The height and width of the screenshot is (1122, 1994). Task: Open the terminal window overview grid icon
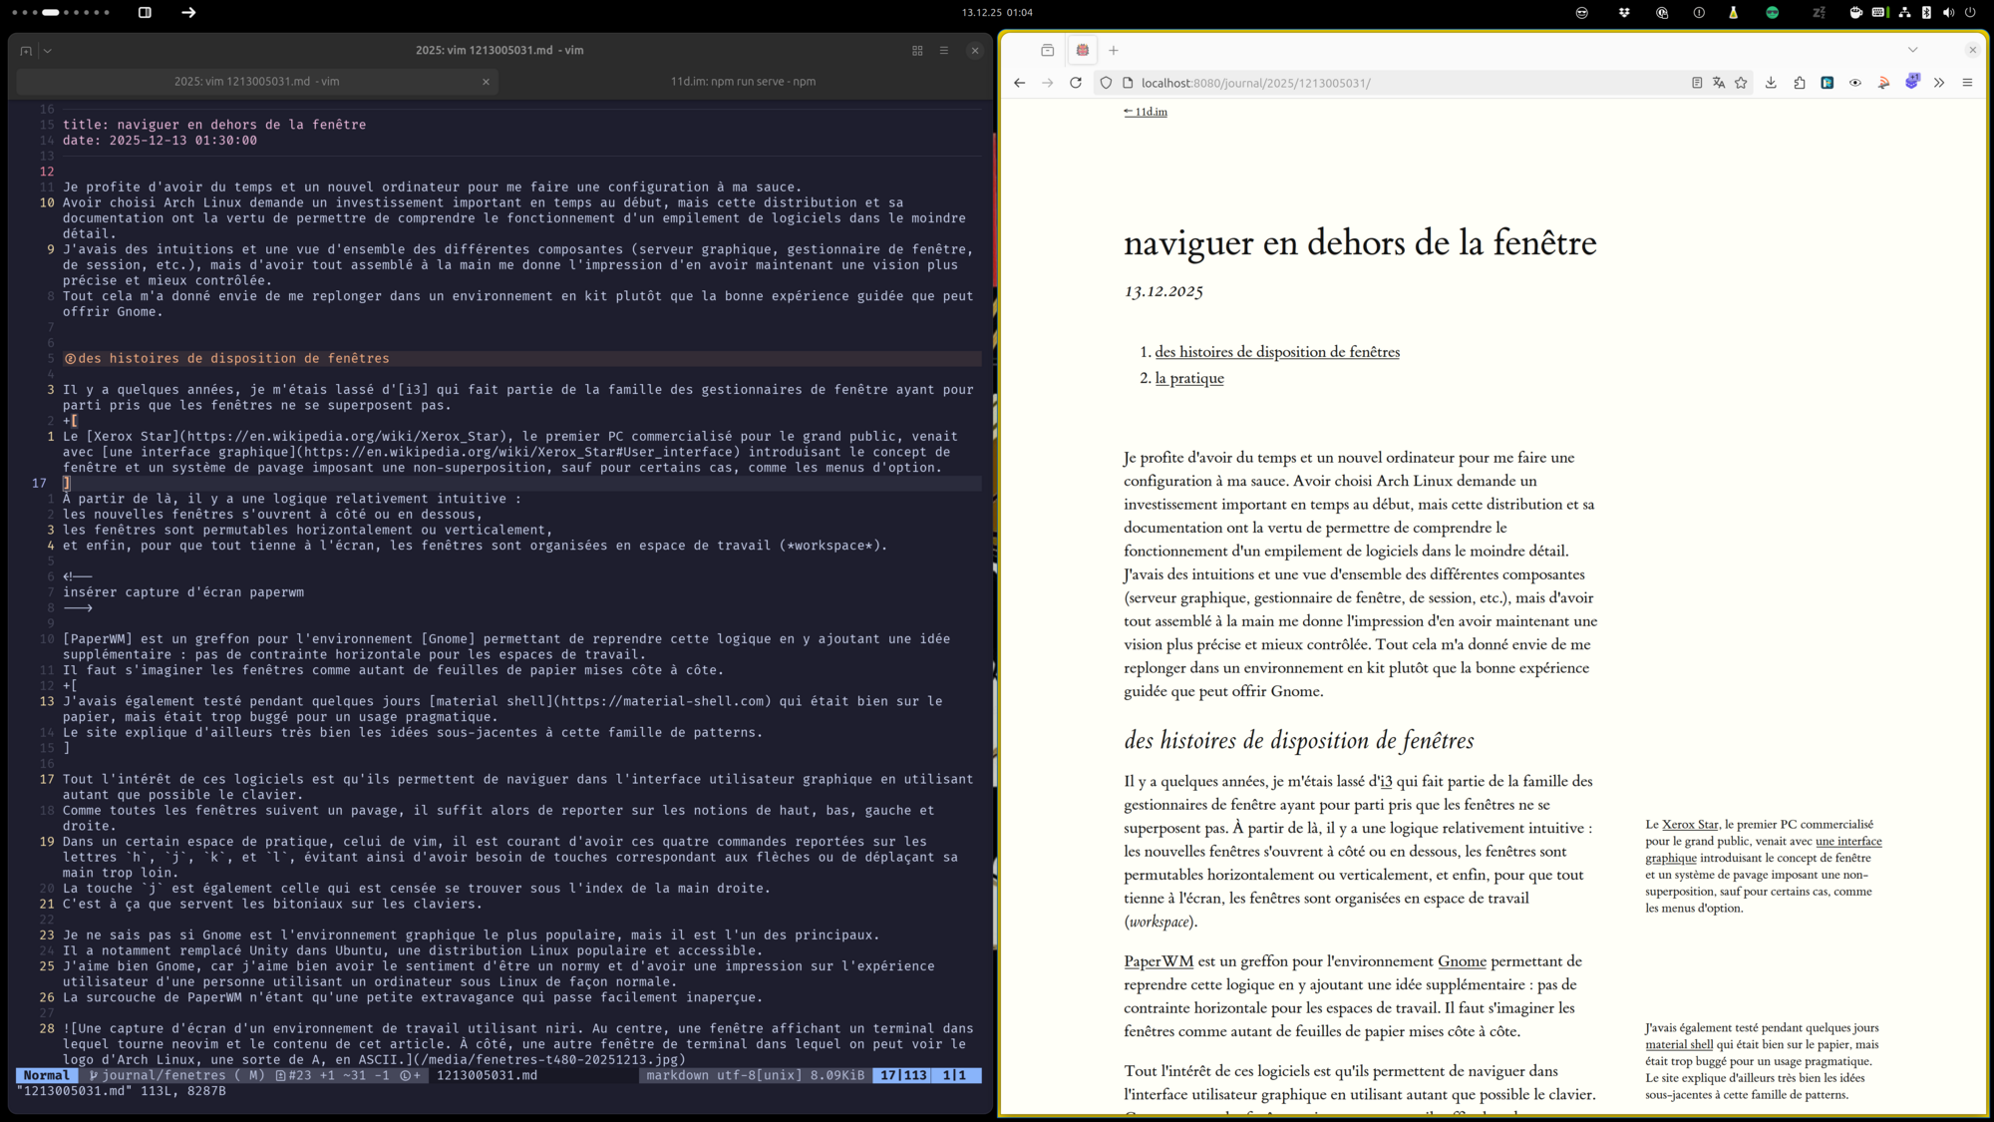(917, 50)
